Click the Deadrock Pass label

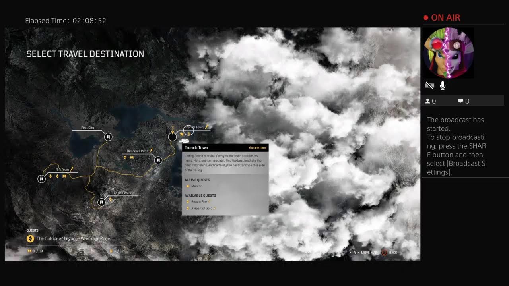(x=137, y=151)
